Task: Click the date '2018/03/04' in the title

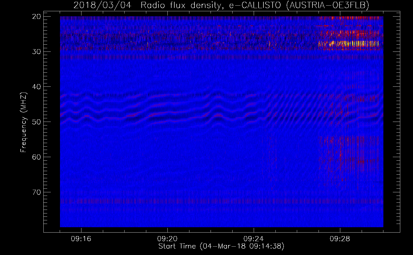Action: click(102, 5)
